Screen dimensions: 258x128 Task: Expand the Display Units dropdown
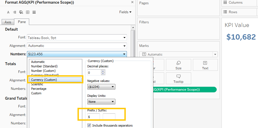(101, 102)
